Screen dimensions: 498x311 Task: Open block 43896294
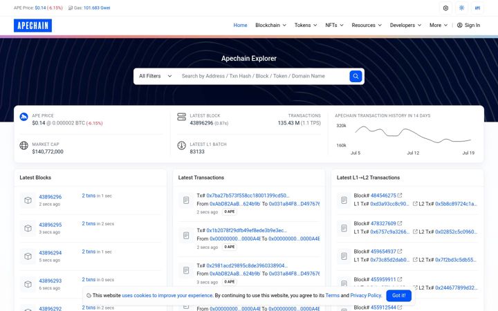pyautogui.click(x=50, y=253)
